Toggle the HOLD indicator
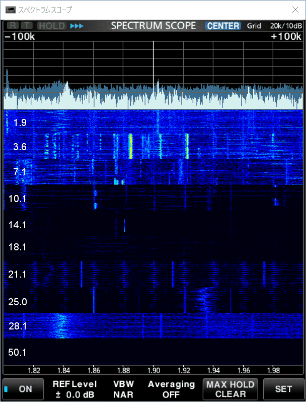This screenshot has width=306, height=402. click(51, 26)
